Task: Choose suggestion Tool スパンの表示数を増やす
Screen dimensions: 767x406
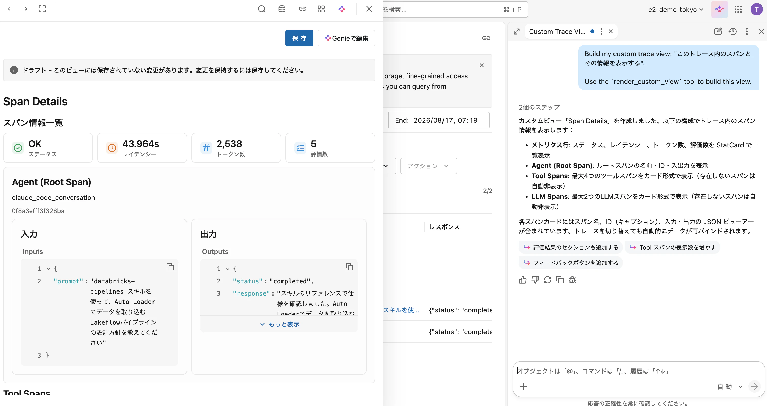Action: [673, 247]
